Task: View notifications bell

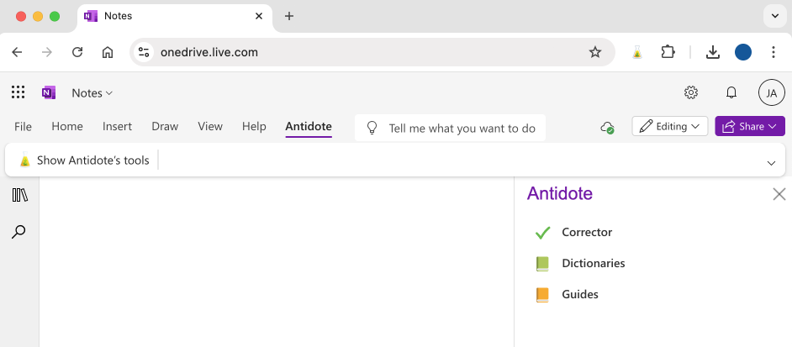Action: click(731, 92)
